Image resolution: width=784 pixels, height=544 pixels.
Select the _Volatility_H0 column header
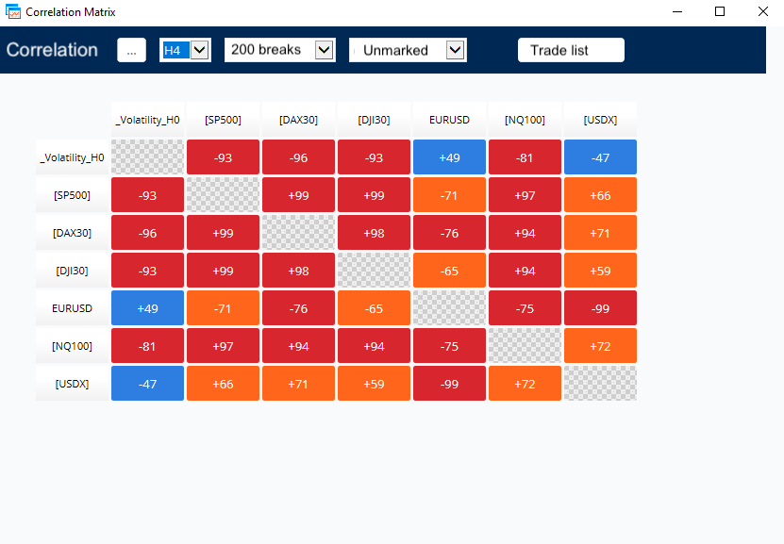pyautogui.click(x=147, y=120)
